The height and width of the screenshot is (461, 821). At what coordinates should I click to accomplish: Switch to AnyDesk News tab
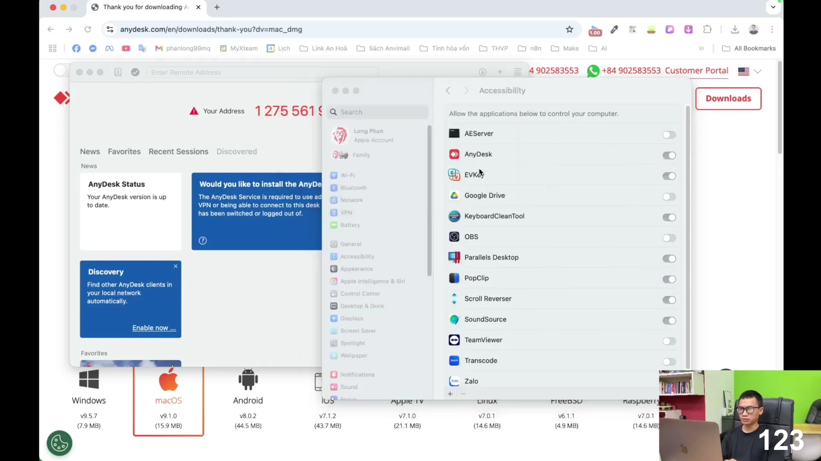point(90,152)
